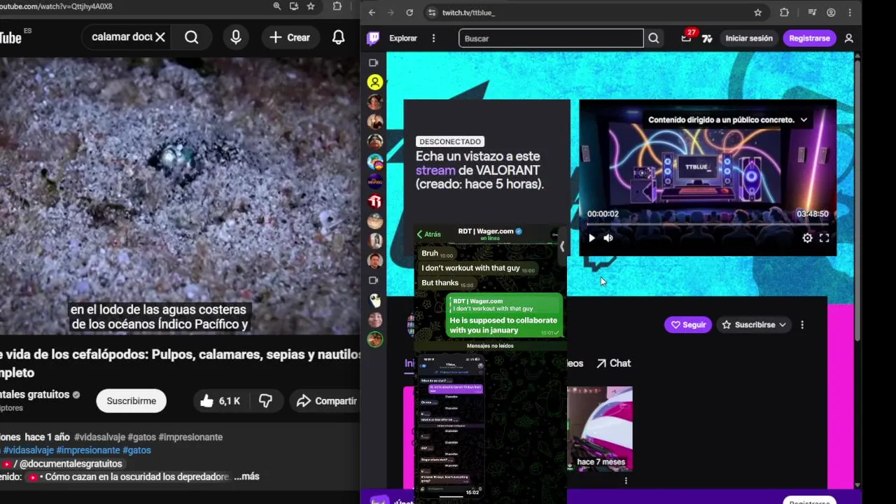Image resolution: width=896 pixels, height=504 pixels.
Task: Go to Twitch home via logo
Action: [373, 38]
